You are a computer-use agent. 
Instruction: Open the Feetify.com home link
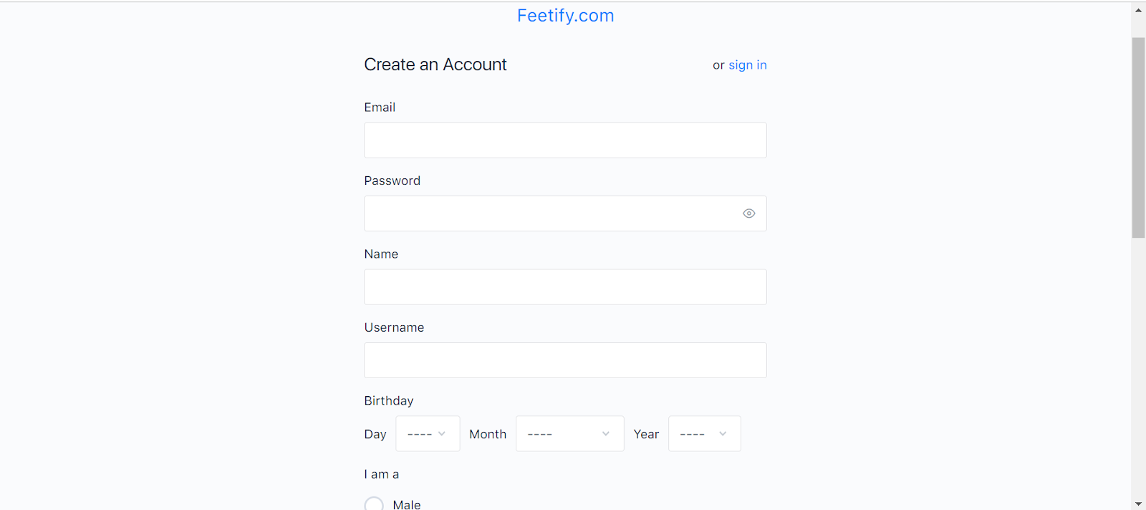(x=565, y=16)
